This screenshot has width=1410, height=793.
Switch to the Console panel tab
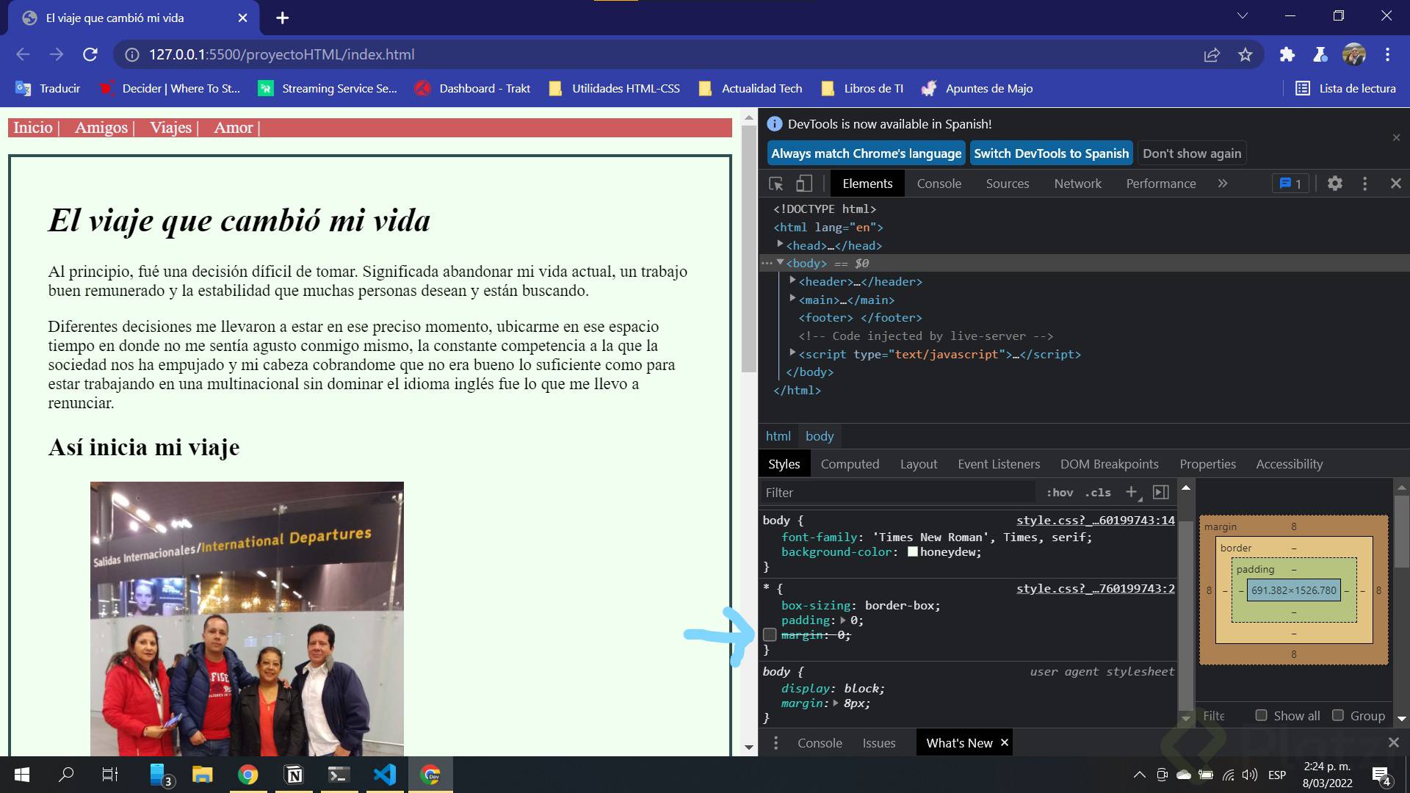coord(939,184)
